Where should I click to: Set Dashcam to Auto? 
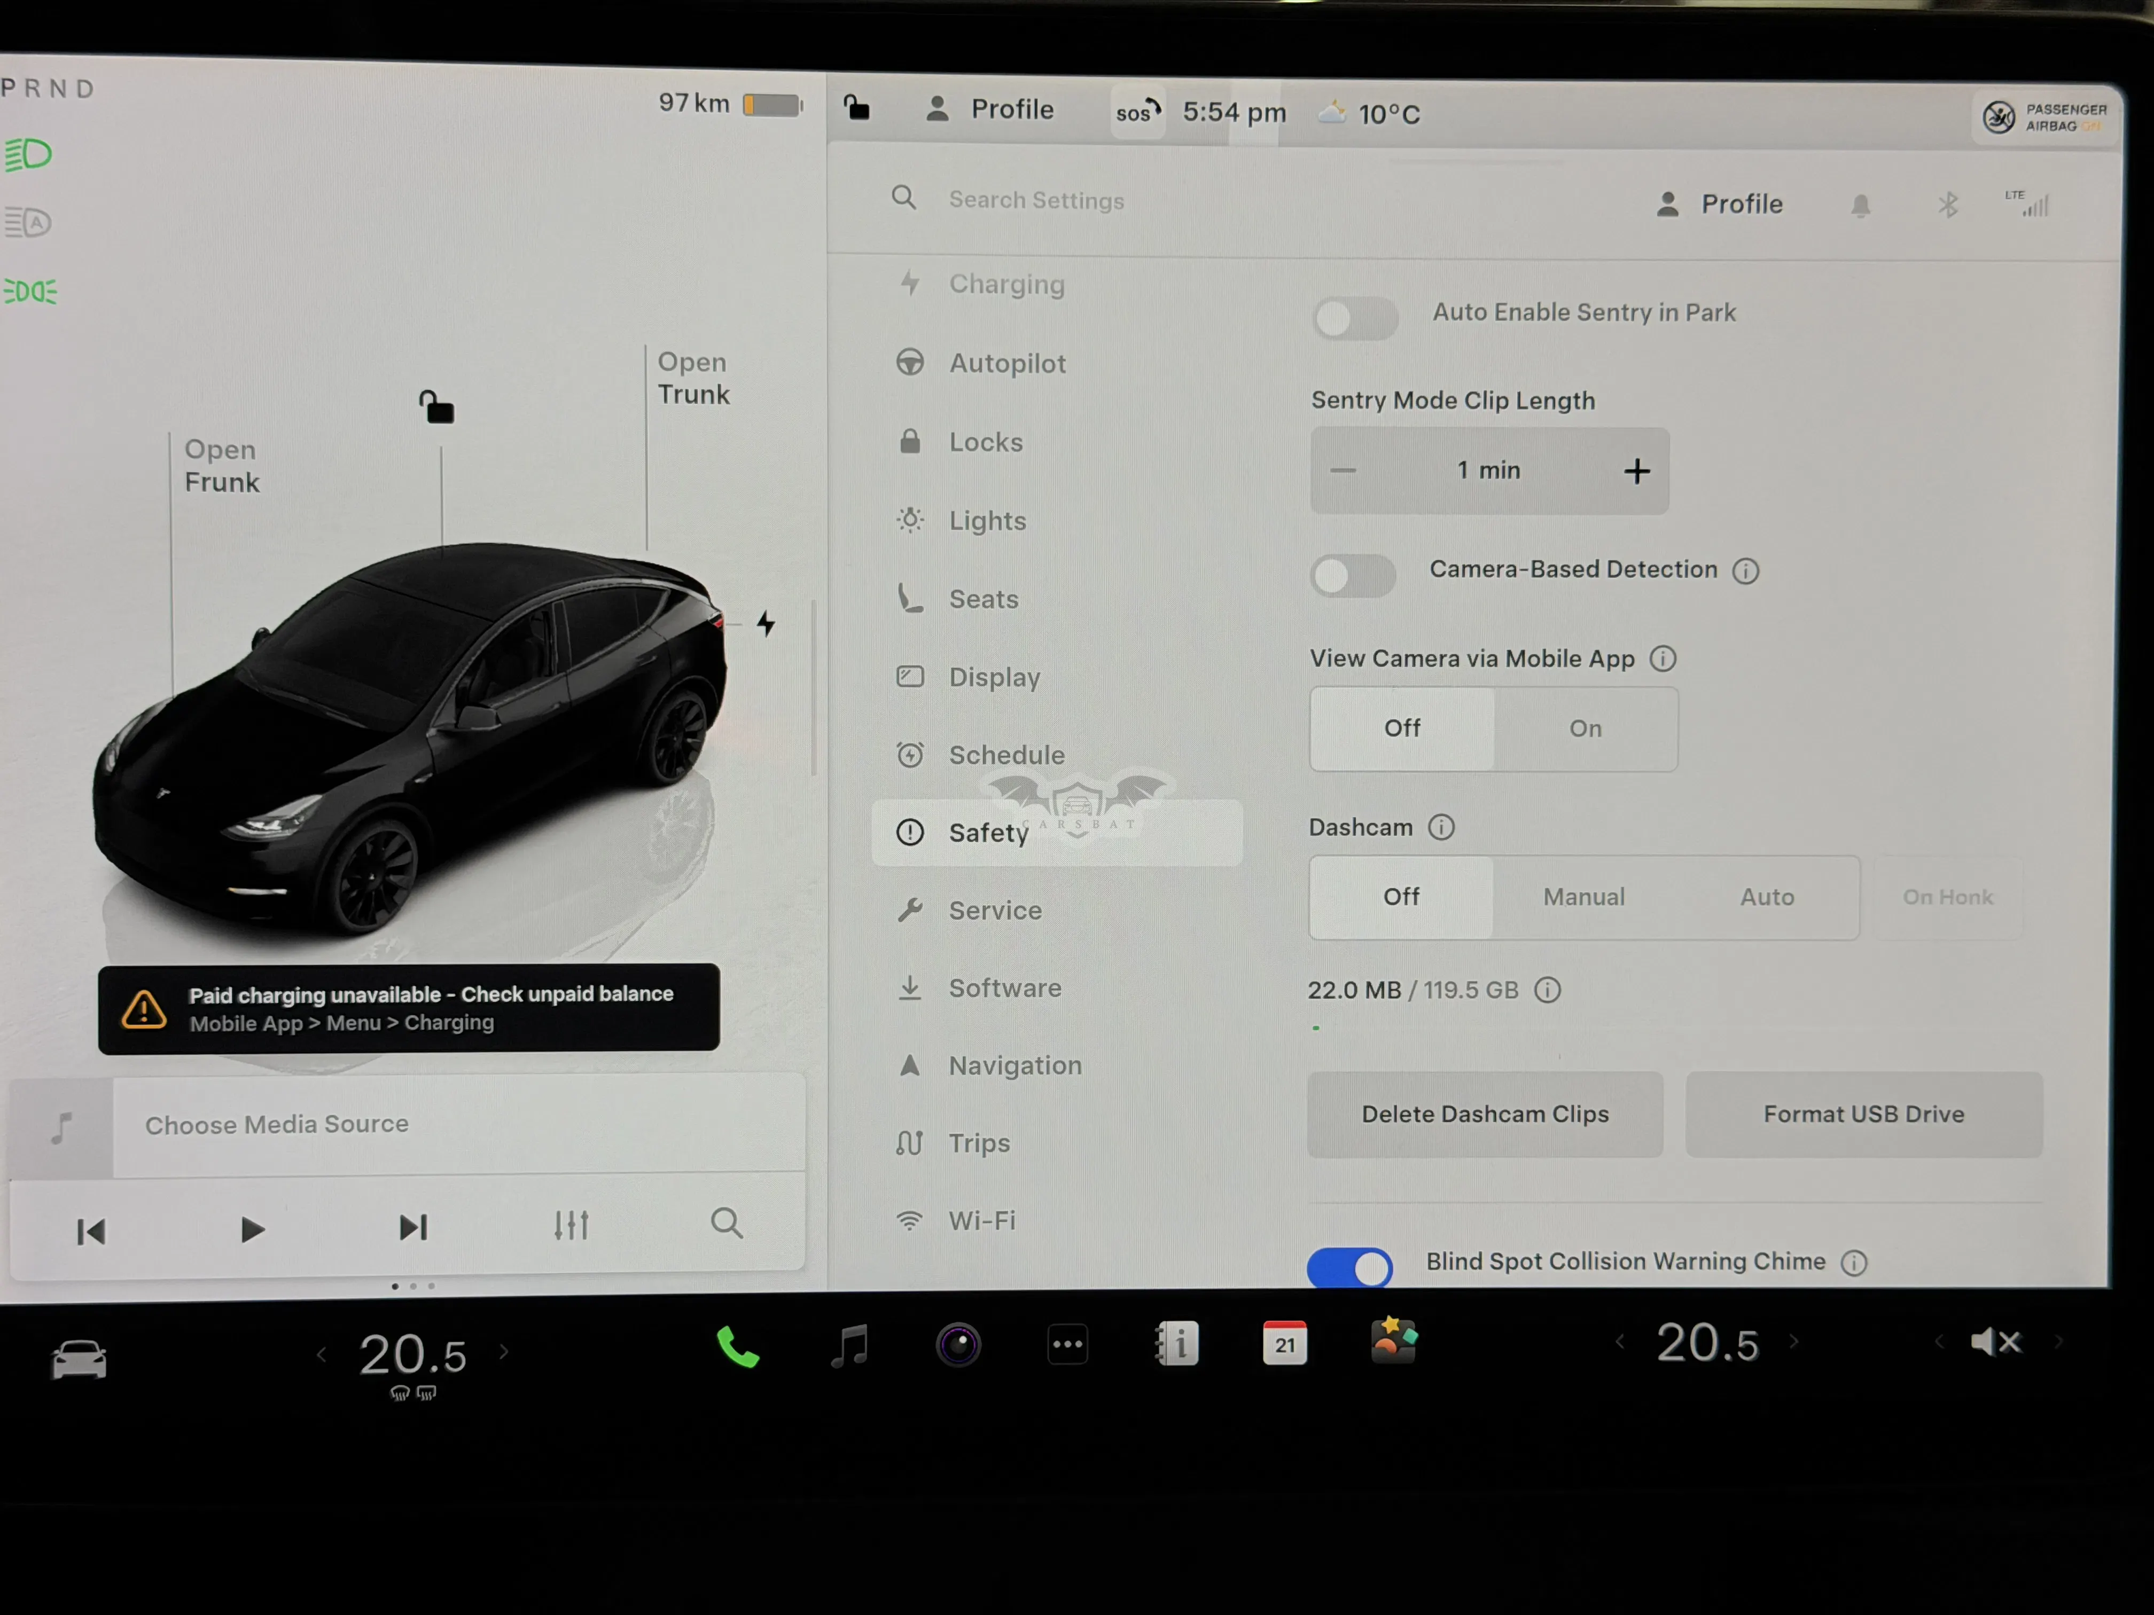coord(1767,898)
